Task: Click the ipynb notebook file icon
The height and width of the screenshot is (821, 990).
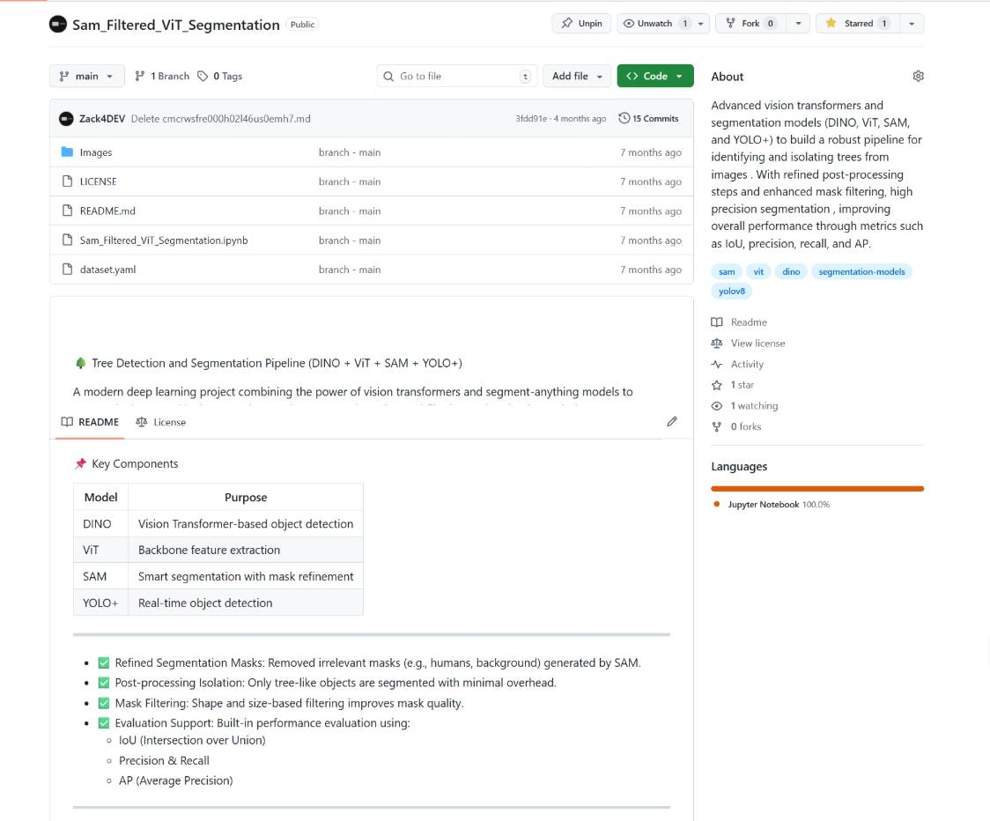Action: coord(68,240)
